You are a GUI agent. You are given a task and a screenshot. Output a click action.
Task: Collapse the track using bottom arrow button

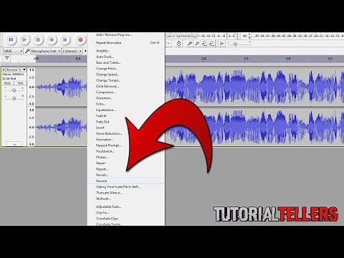(x=14, y=144)
